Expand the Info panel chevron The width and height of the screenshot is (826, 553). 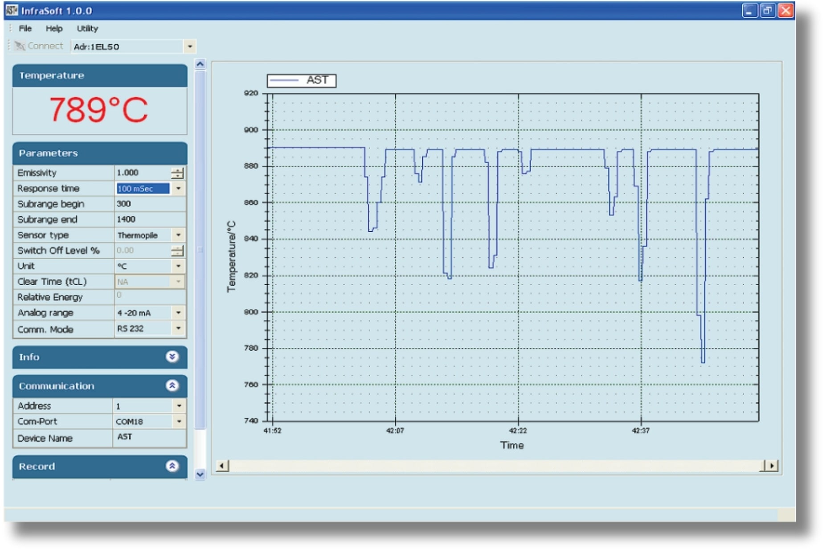[x=172, y=356]
